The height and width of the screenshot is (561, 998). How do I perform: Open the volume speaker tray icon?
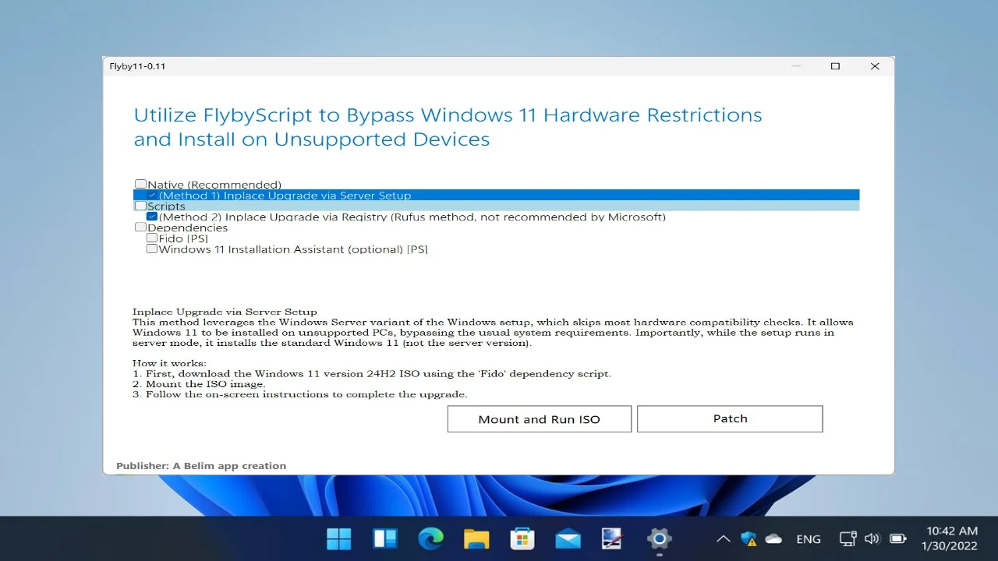[x=872, y=538]
